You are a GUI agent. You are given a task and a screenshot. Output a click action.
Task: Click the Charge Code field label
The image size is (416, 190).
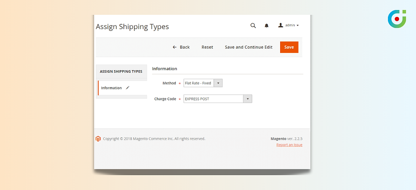tap(165, 99)
